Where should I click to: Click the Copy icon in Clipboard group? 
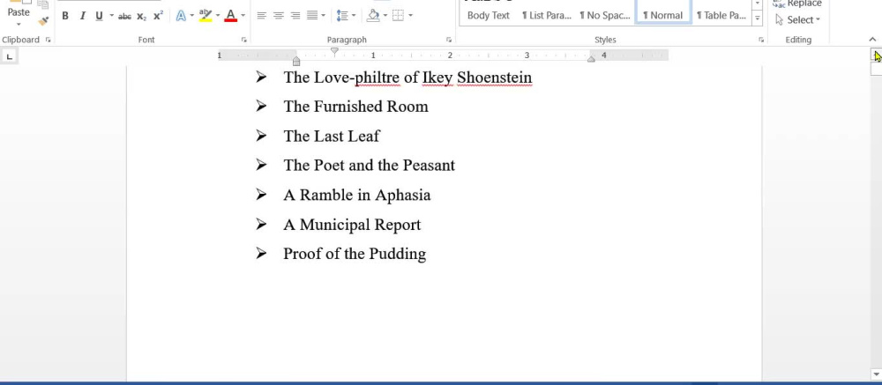(43, 5)
